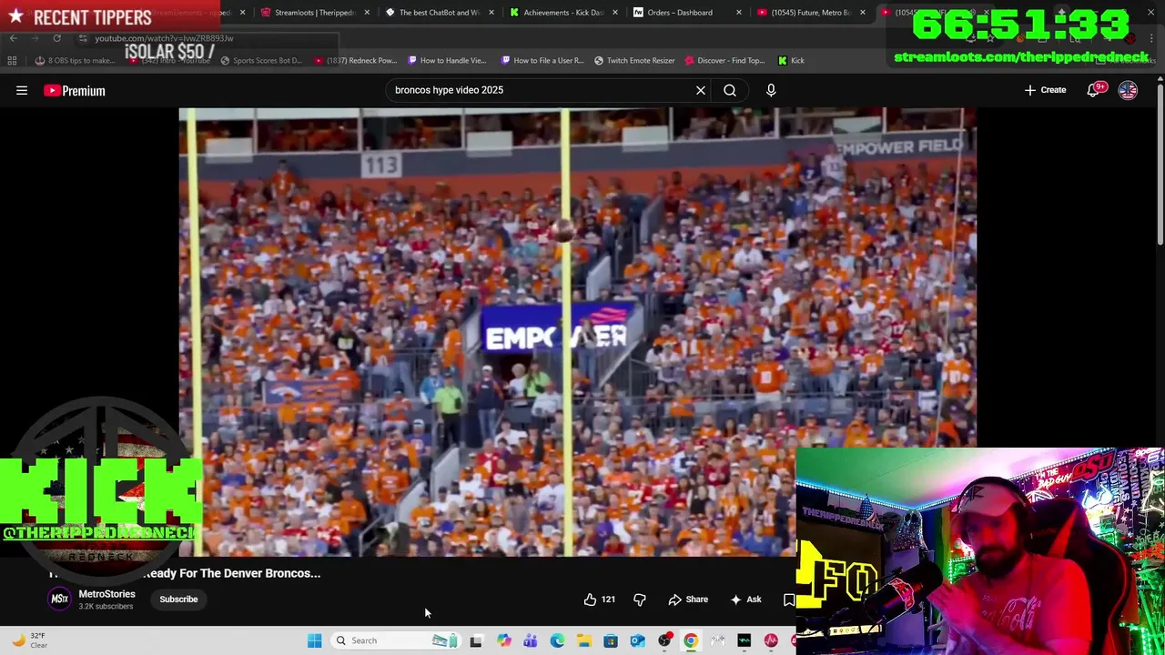Switch to the "(10545) Future, Metro" tab
1165x655 pixels.
[x=810, y=13]
